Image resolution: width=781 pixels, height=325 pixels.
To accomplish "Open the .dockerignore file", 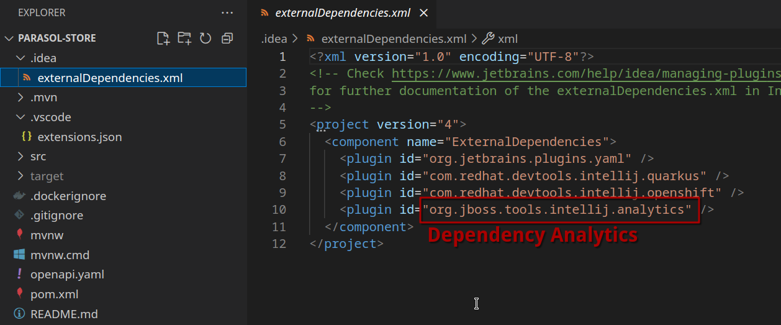I will 68,196.
